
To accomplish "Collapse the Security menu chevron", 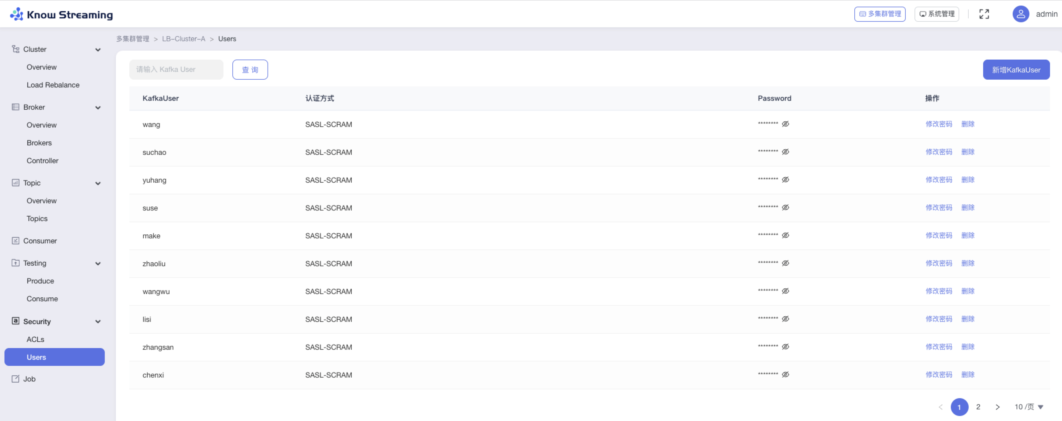I will point(98,322).
